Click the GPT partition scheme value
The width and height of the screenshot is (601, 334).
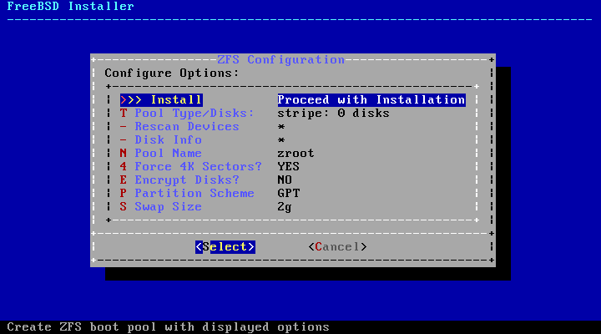[x=288, y=193]
